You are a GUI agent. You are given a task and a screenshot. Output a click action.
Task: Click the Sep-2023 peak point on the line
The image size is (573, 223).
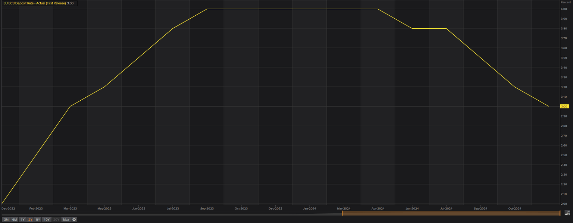pos(207,9)
